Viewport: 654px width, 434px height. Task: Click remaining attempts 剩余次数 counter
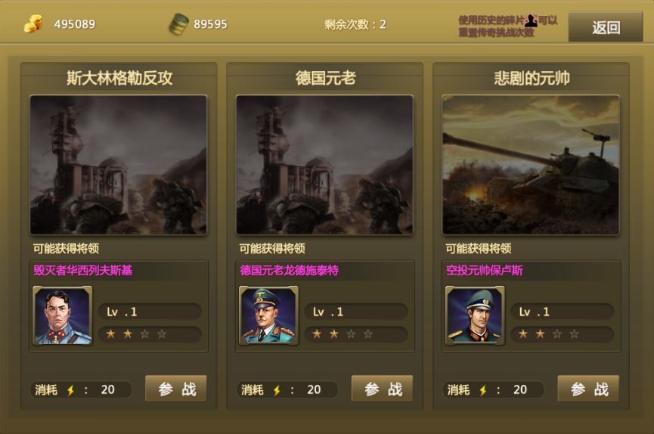[355, 25]
